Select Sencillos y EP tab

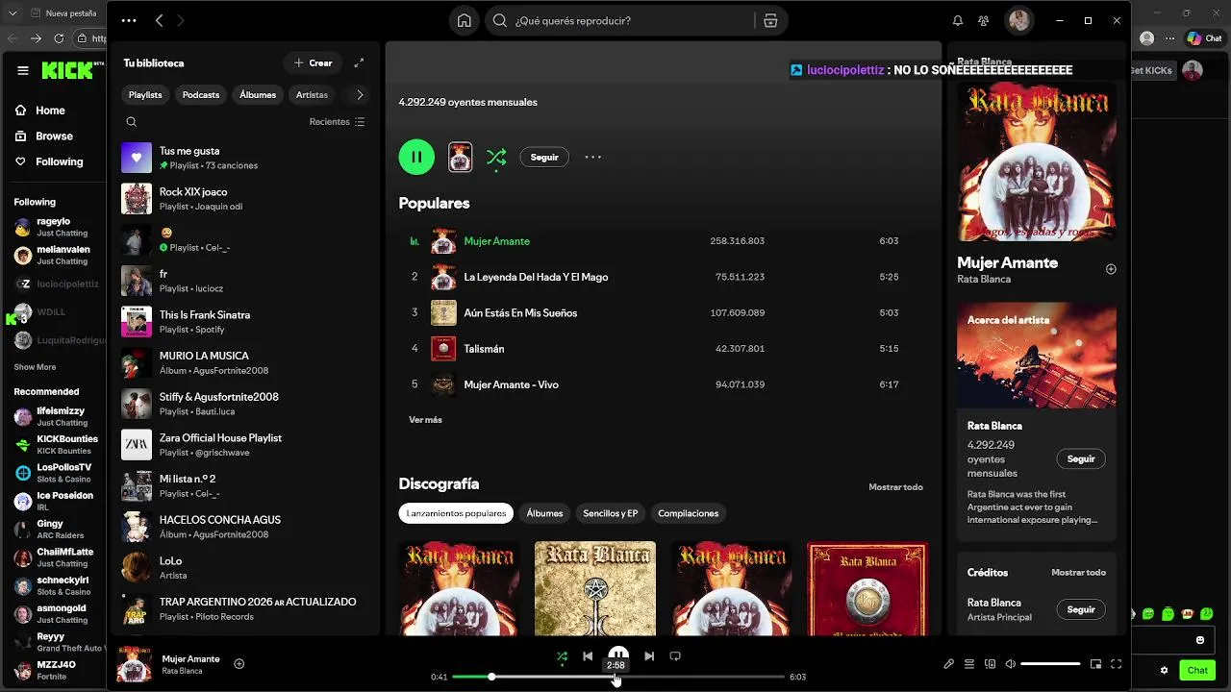(x=611, y=513)
